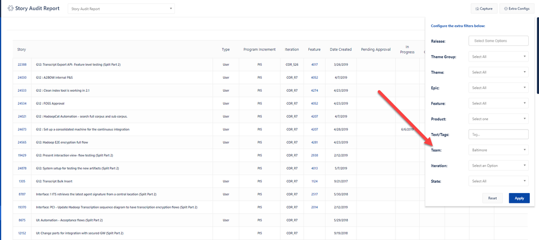Select the COR_S26 iteration cell
Viewport: 539px width, 240px height.
coord(292,65)
